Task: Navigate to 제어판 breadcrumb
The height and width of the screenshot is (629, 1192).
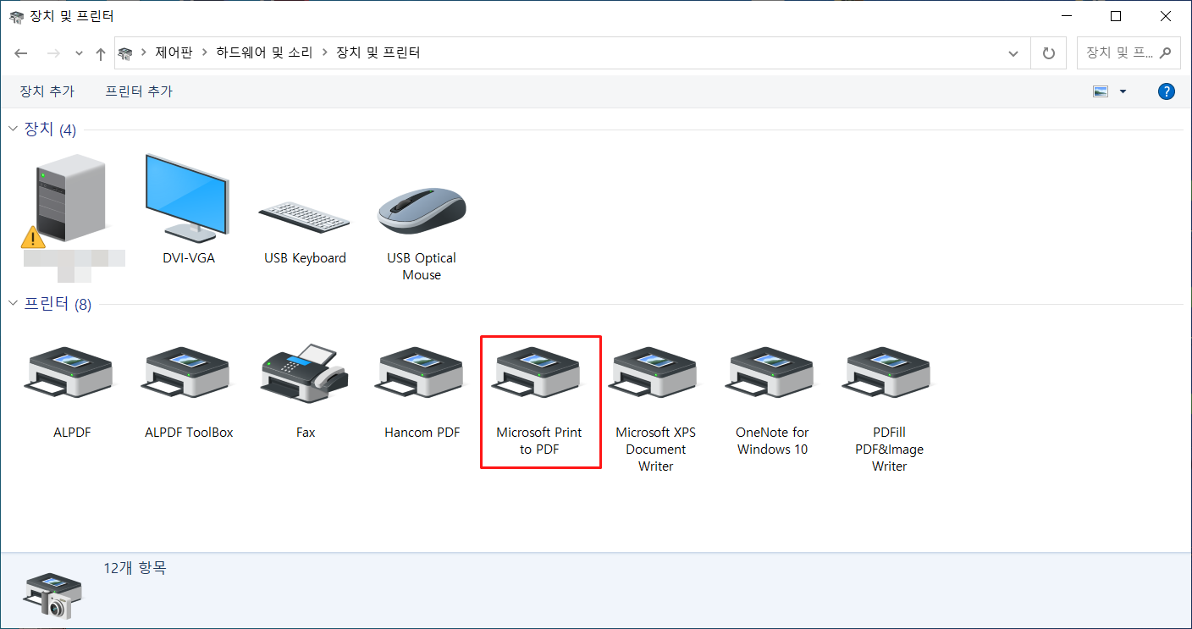Action: pyautogui.click(x=174, y=53)
